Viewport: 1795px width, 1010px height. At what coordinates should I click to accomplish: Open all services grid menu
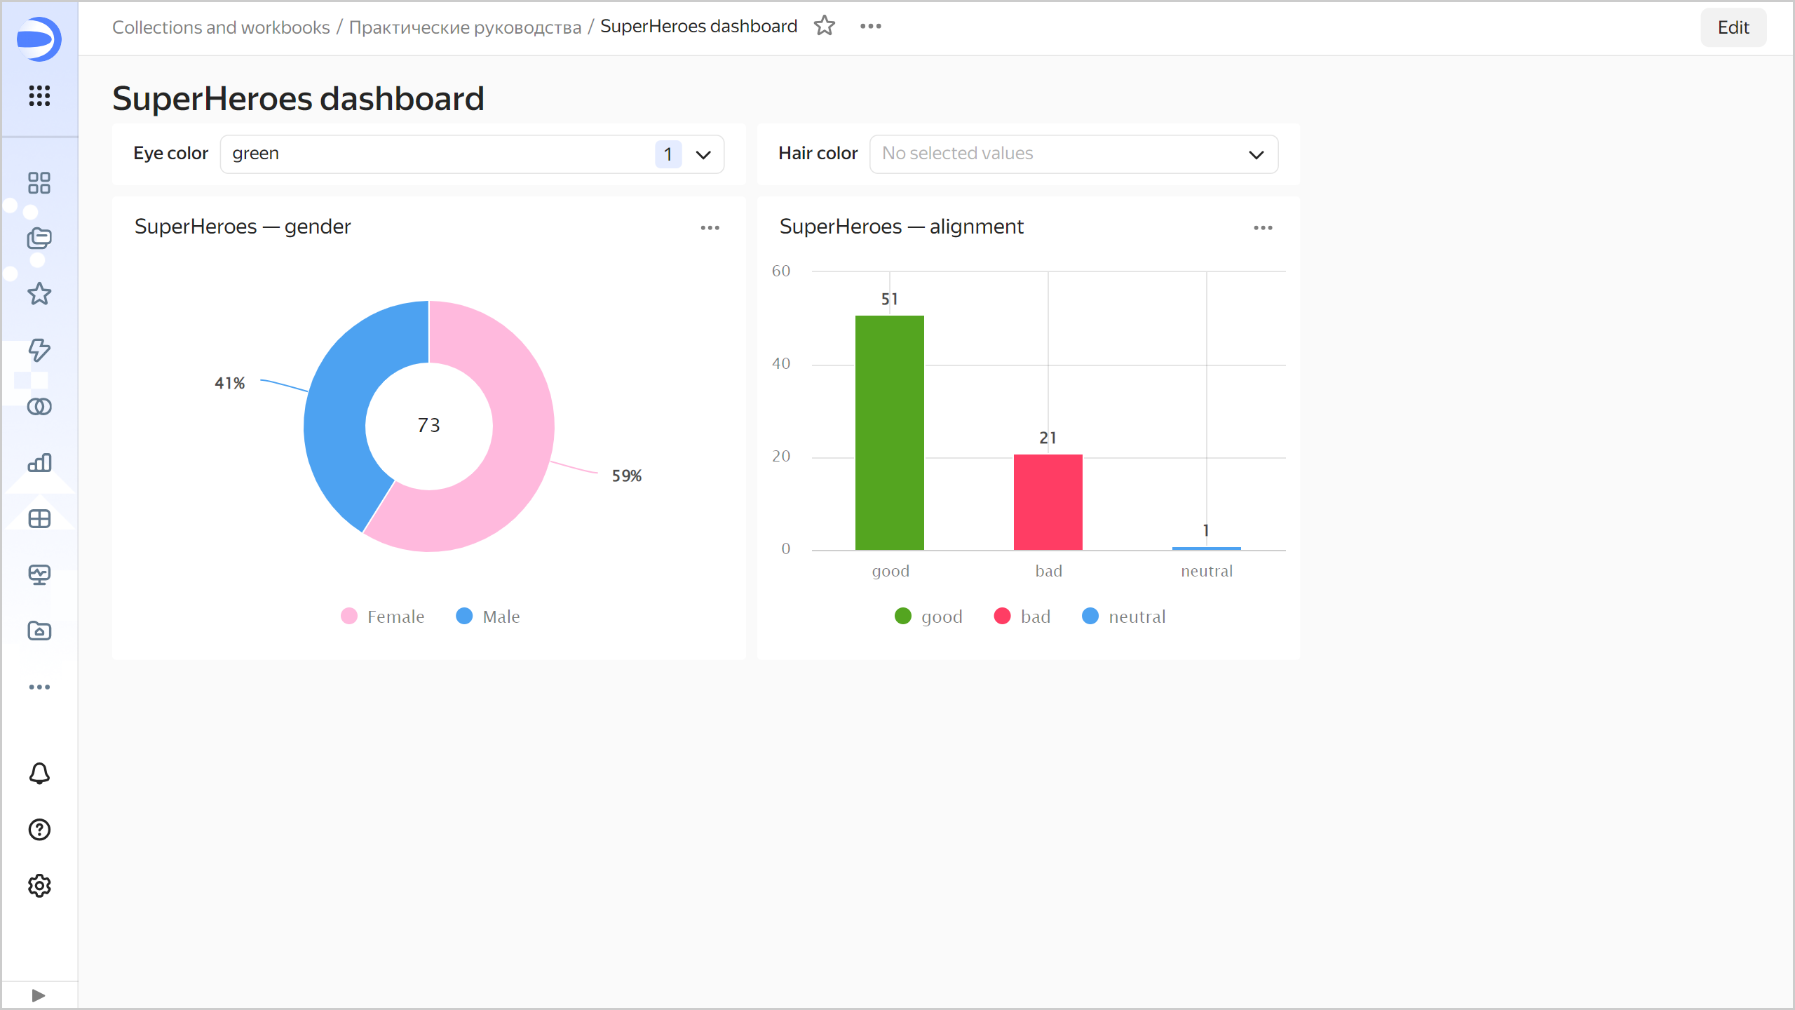(39, 95)
